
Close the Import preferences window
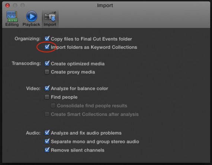point(7,6)
